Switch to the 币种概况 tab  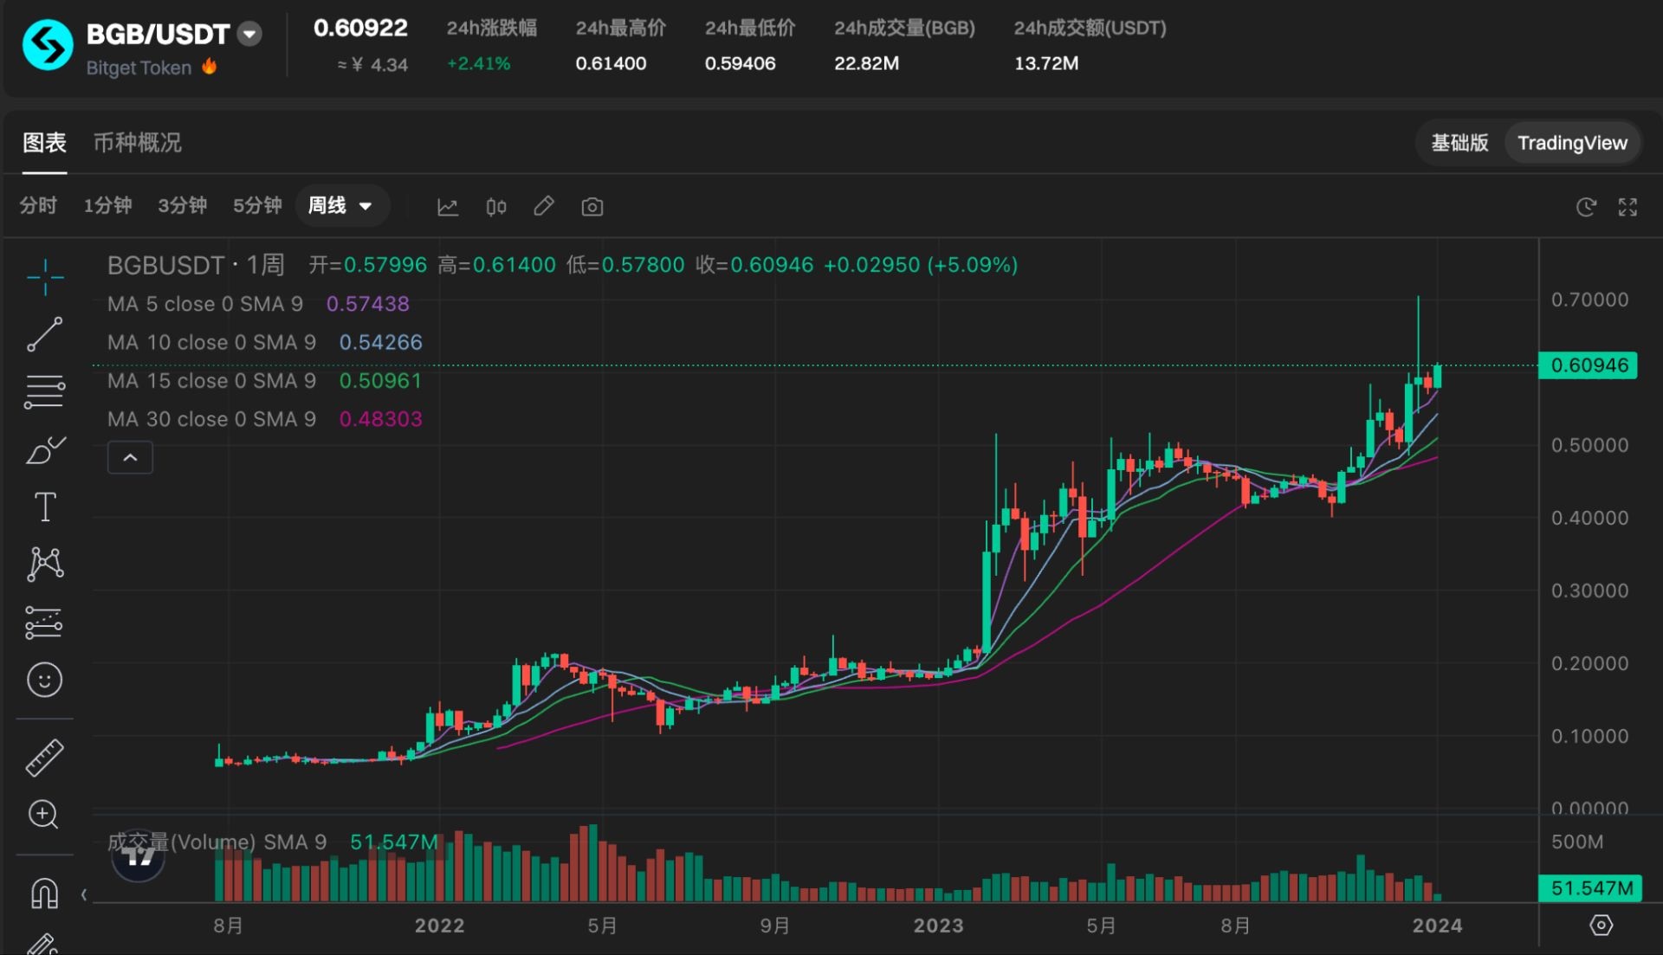click(x=138, y=143)
